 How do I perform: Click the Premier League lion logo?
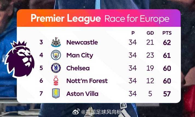[19, 59]
